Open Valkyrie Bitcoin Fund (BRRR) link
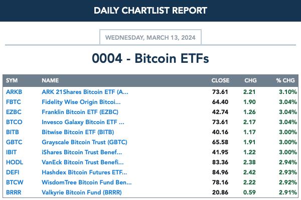The width and height of the screenshot is (301, 200). point(82,192)
